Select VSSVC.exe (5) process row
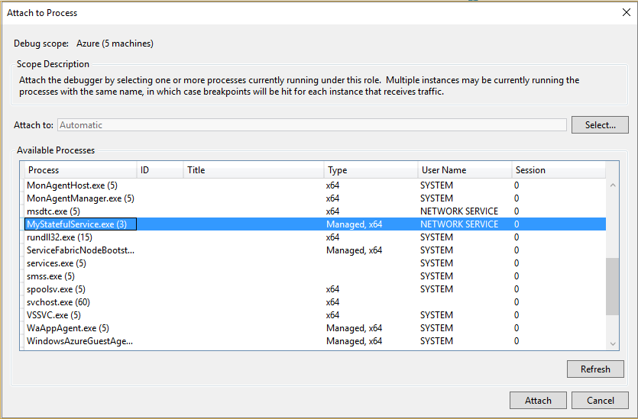The image size is (638, 419). click(315, 315)
